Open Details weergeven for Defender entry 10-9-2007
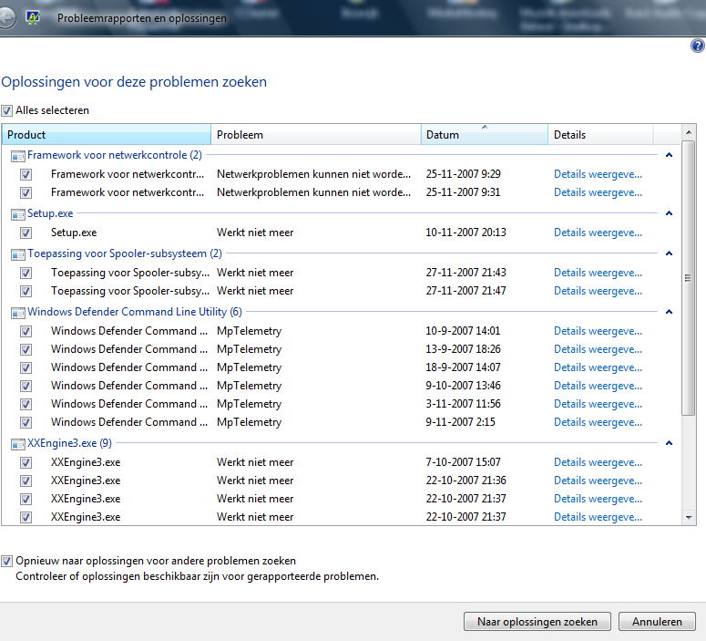 click(x=598, y=331)
